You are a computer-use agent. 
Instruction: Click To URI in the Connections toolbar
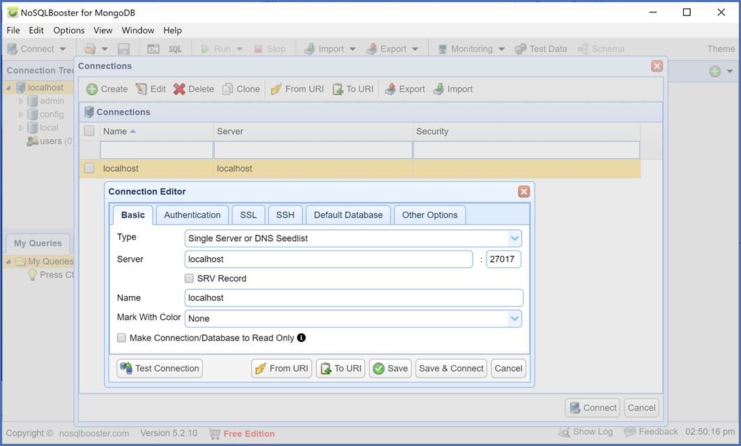click(353, 89)
